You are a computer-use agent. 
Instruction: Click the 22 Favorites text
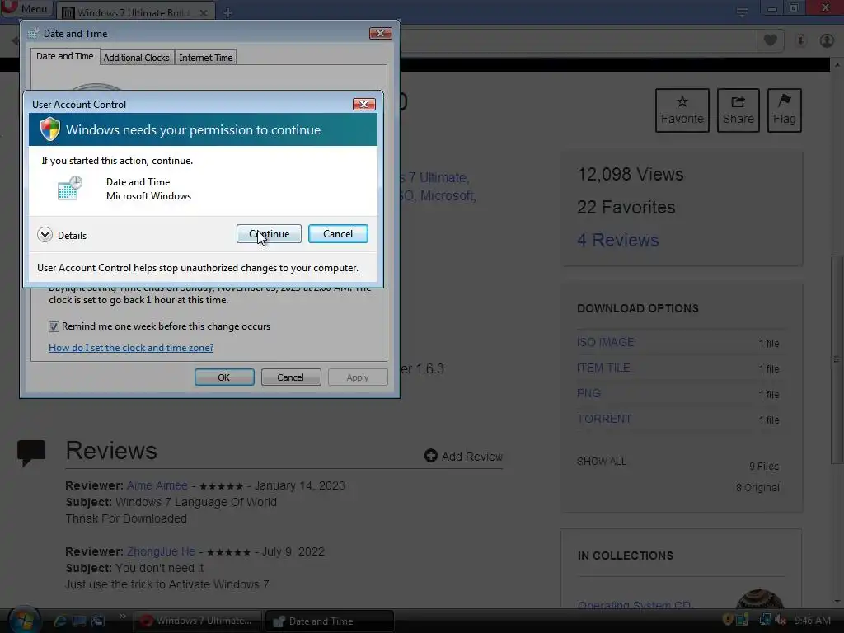(x=626, y=207)
